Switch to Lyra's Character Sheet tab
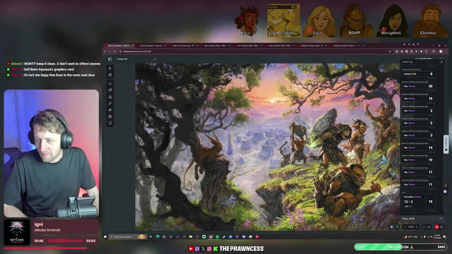Image resolution: width=452 pixels, height=254 pixels. (x=248, y=46)
